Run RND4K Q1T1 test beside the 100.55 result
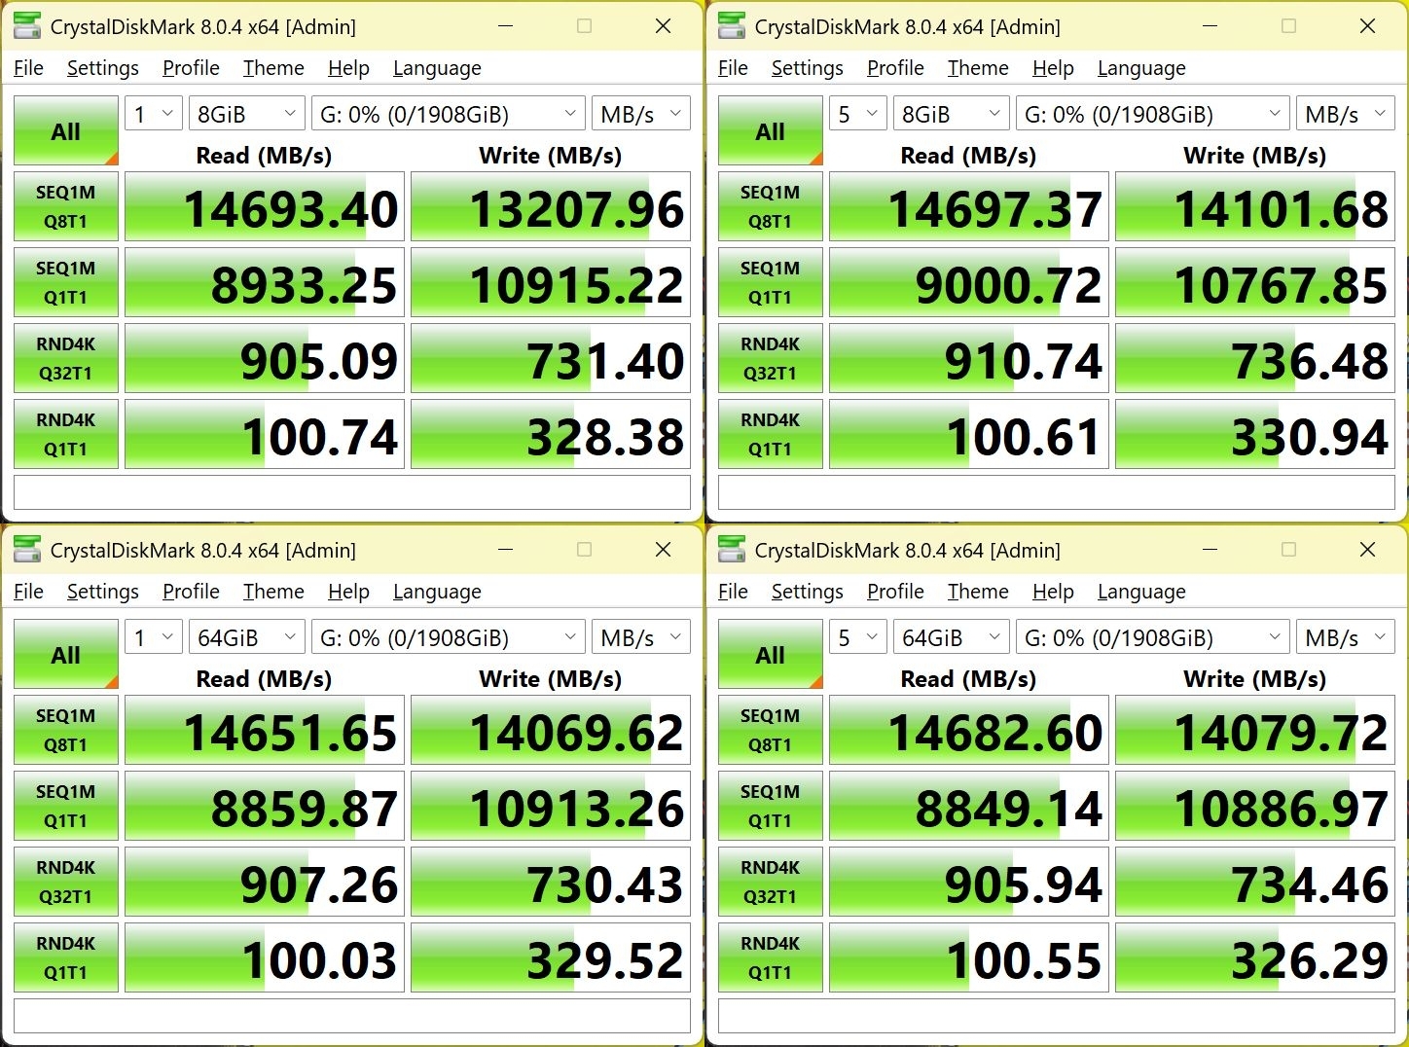 click(x=771, y=957)
